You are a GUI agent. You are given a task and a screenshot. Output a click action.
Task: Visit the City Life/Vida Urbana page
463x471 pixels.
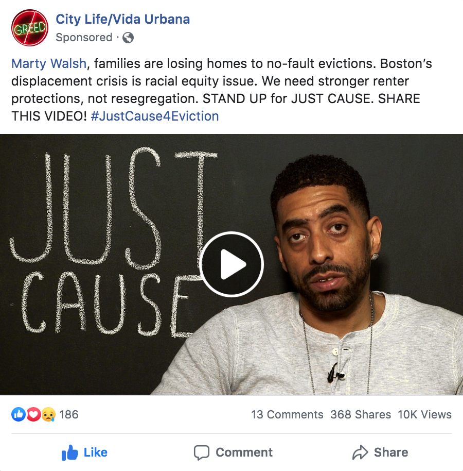122,19
